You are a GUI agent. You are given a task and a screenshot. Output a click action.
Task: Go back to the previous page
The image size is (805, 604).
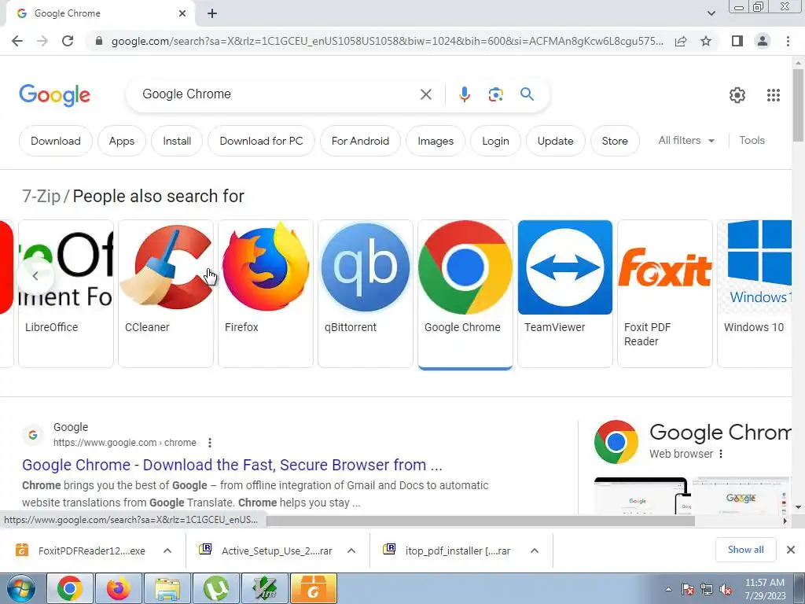pos(17,41)
